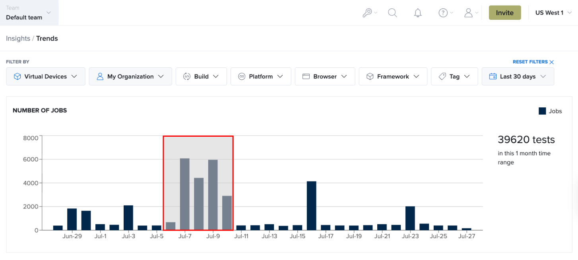Open the Build filter dropdown
The width and height of the screenshot is (578, 260).
(x=201, y=76)
